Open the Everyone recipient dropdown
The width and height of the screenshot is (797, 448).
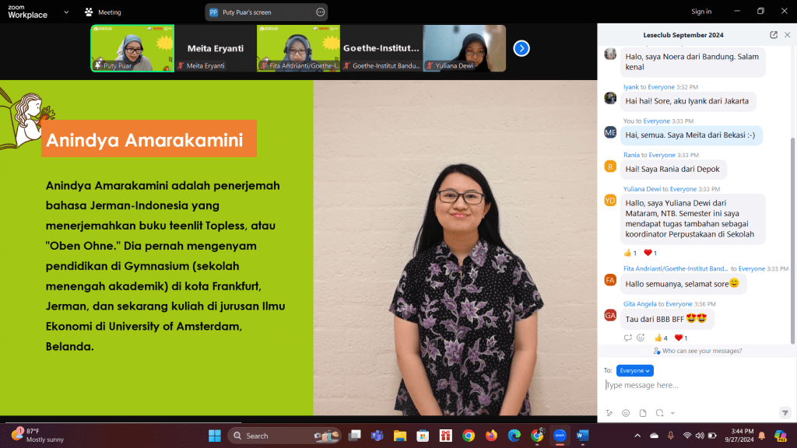(634, 371)
